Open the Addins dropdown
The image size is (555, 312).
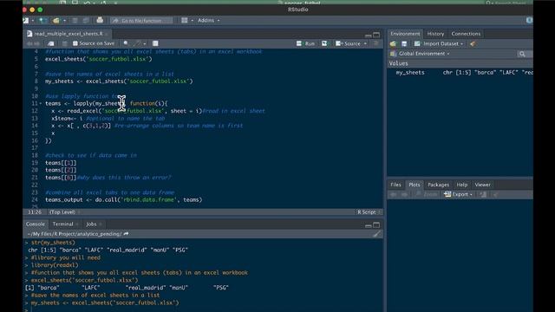(x=208, y=21)
